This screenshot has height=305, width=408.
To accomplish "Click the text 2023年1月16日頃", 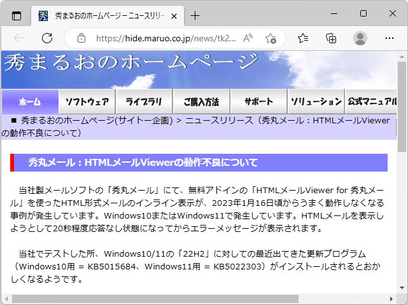I will point(248,203).
